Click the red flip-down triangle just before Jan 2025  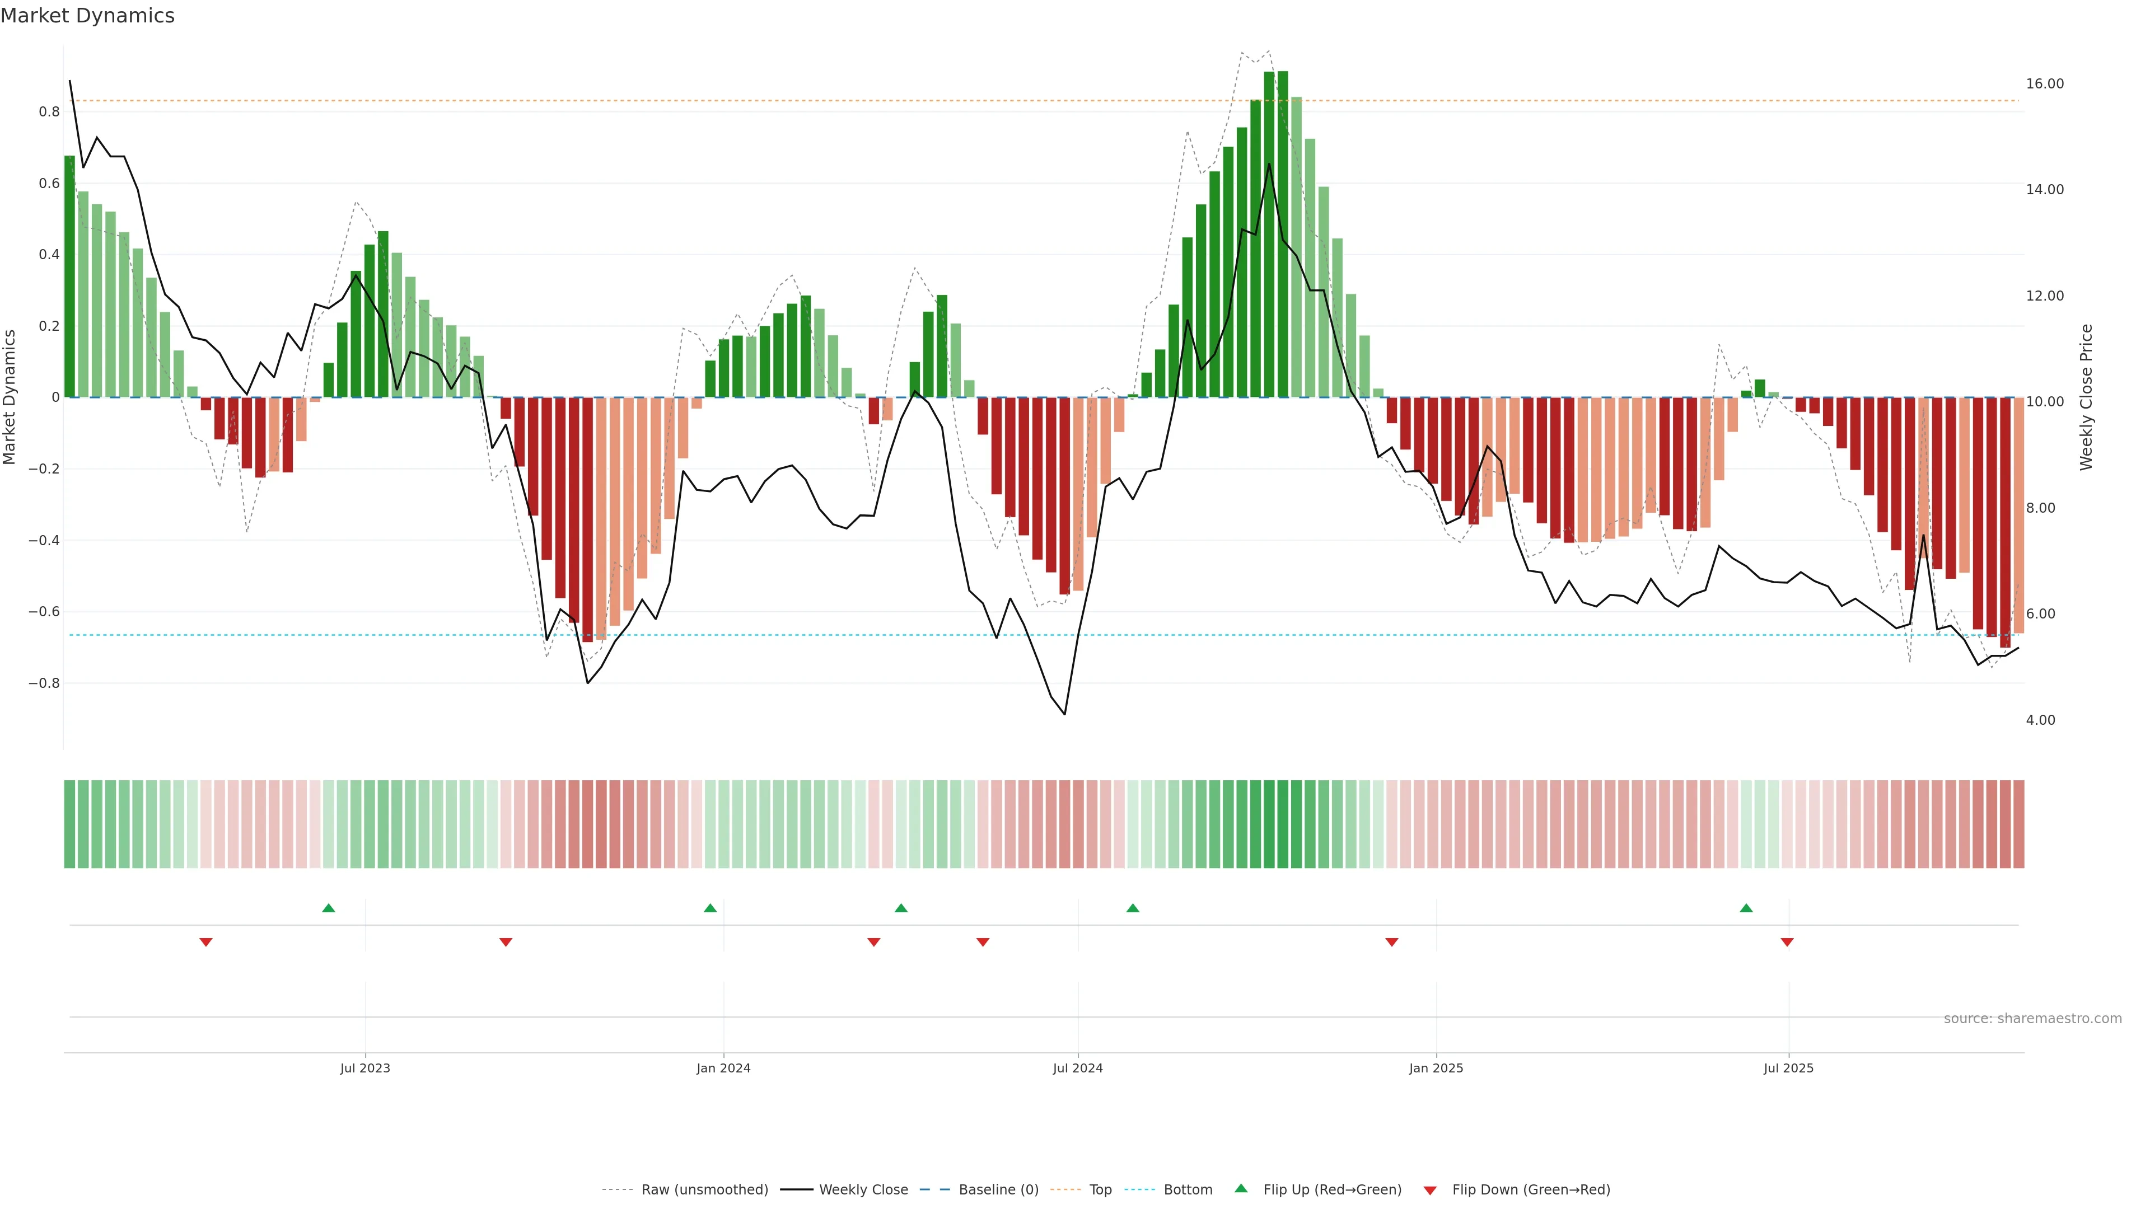[1391, 942]
